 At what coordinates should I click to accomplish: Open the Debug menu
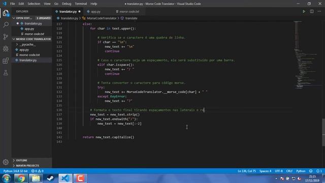(67, 4)
